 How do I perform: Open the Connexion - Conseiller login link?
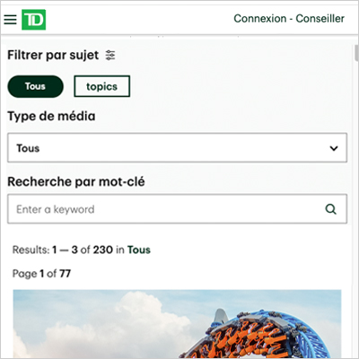(289, 19)
